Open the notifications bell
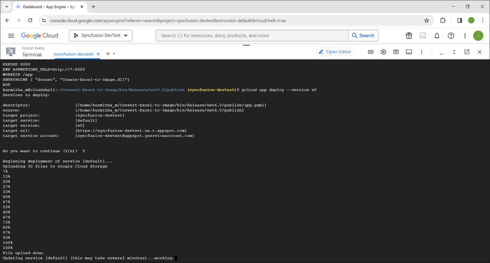The image size is (490, 263). (437, 36)
